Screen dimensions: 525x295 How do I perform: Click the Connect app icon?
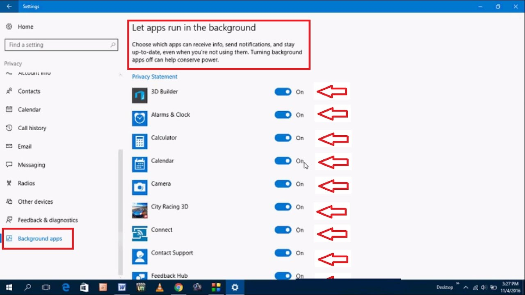139,234
